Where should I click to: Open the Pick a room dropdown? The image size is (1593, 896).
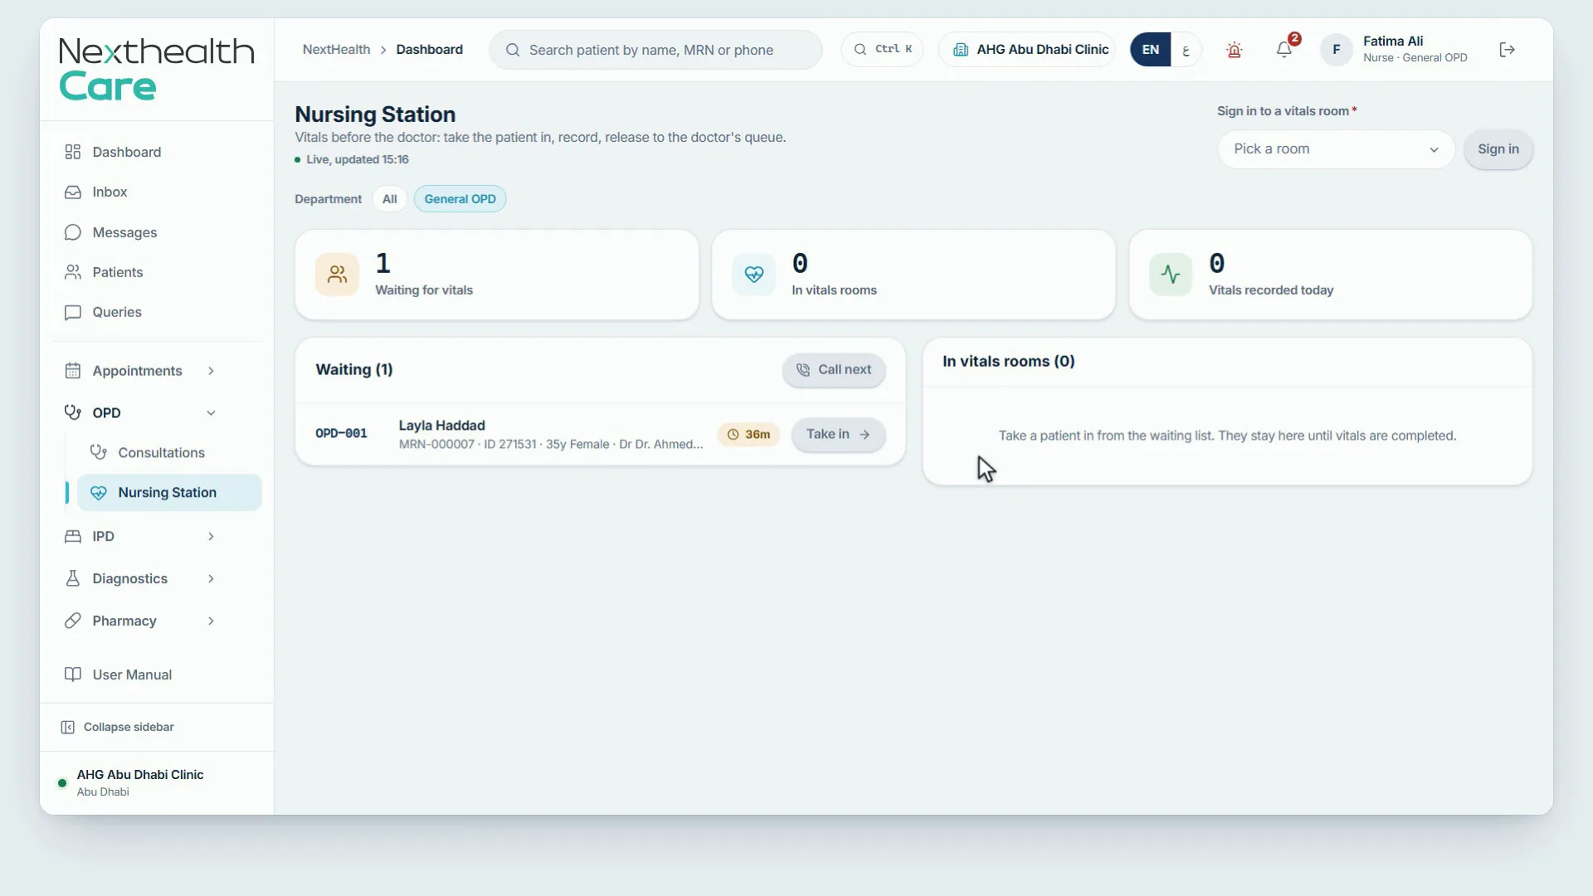(x=1336, y=149)
